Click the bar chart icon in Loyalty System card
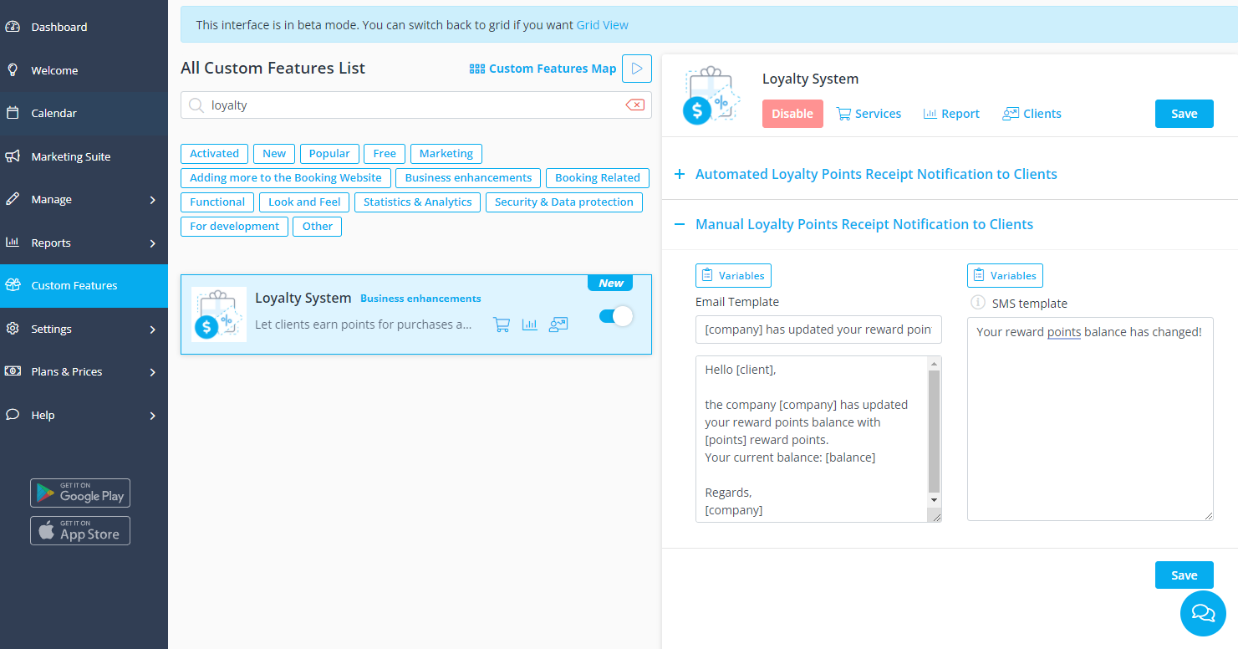The image size is (1238, 649). [x=530, y=324]
